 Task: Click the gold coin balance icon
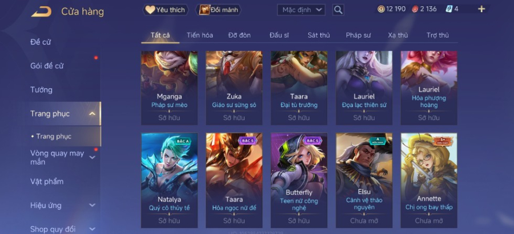click(x=381, y=9)
